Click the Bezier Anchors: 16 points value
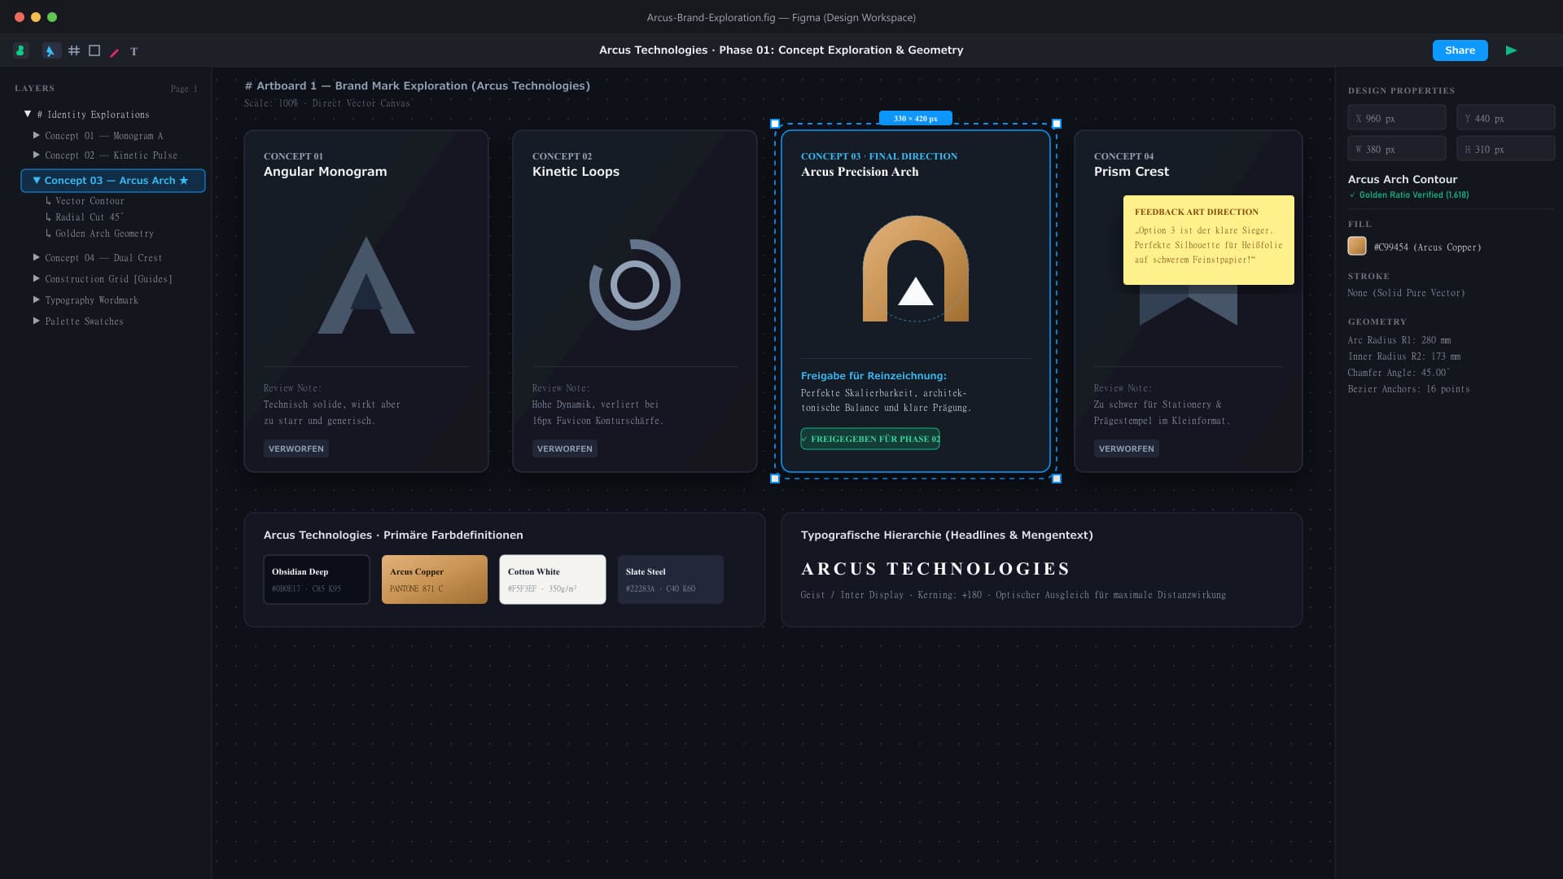Image resolution: width=1563 pixels, height=879 pixels. (1408, 389)
